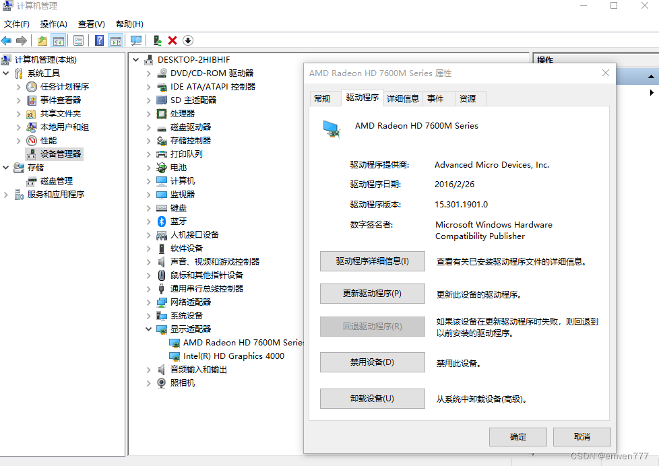Open the View (查看) menu
Image resolution: width=659 pixels, height=466 pixels.
pyautogui.click(x=91, y=24)
